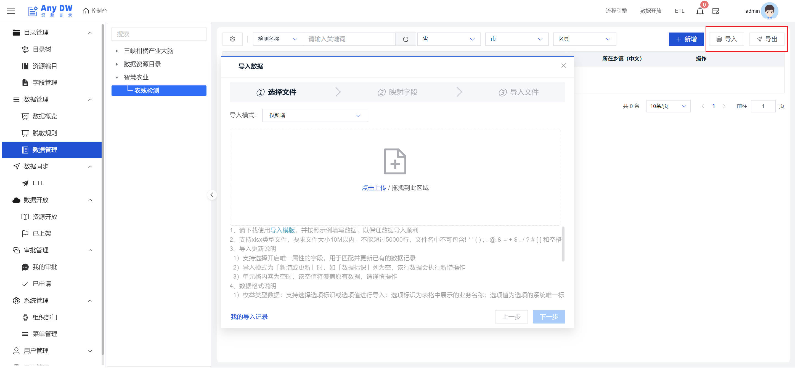Open 流程引擎 in top navigation
795x372 pixels.
point(616,11)
